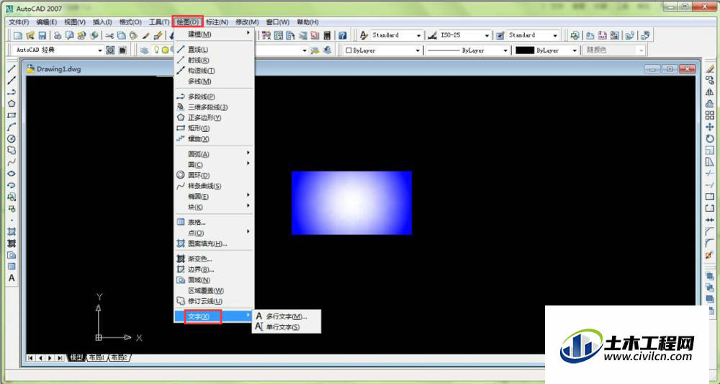
Task: Choose 多段线(P) in the Draw menu
Action: [214, 97]
